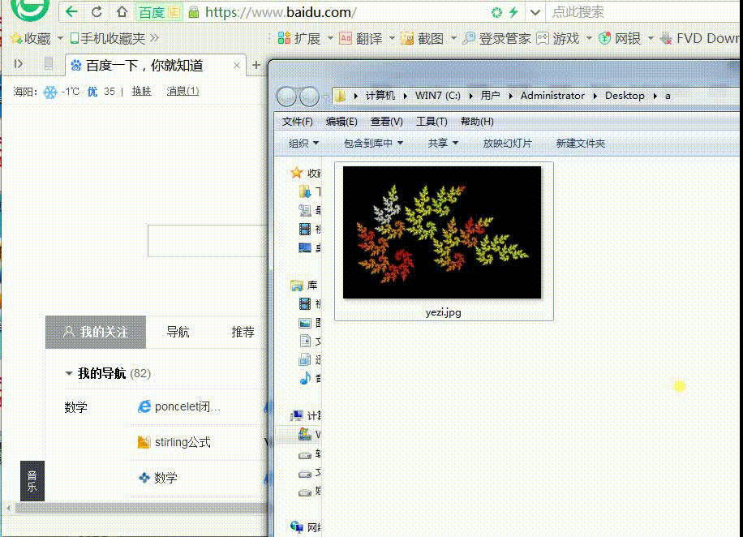Viewport: 743px width, 537px height.
Task: Click the FVD Downloader extension
Action: [x=699, y=38]
